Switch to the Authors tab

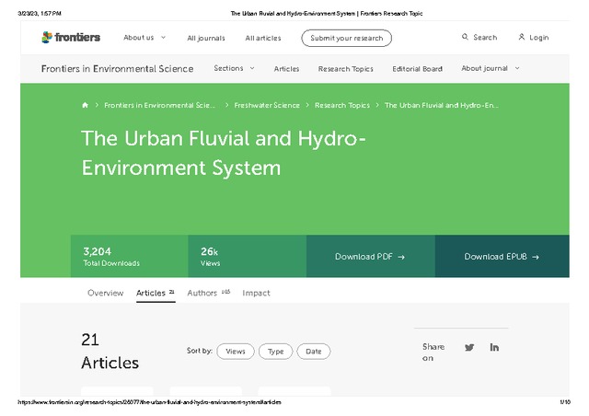pos(202,294)
